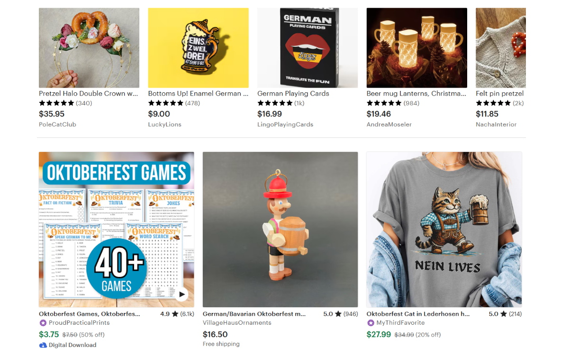
Task: Visit the LingoPlayingCards shop
Action: coord(285,125)
